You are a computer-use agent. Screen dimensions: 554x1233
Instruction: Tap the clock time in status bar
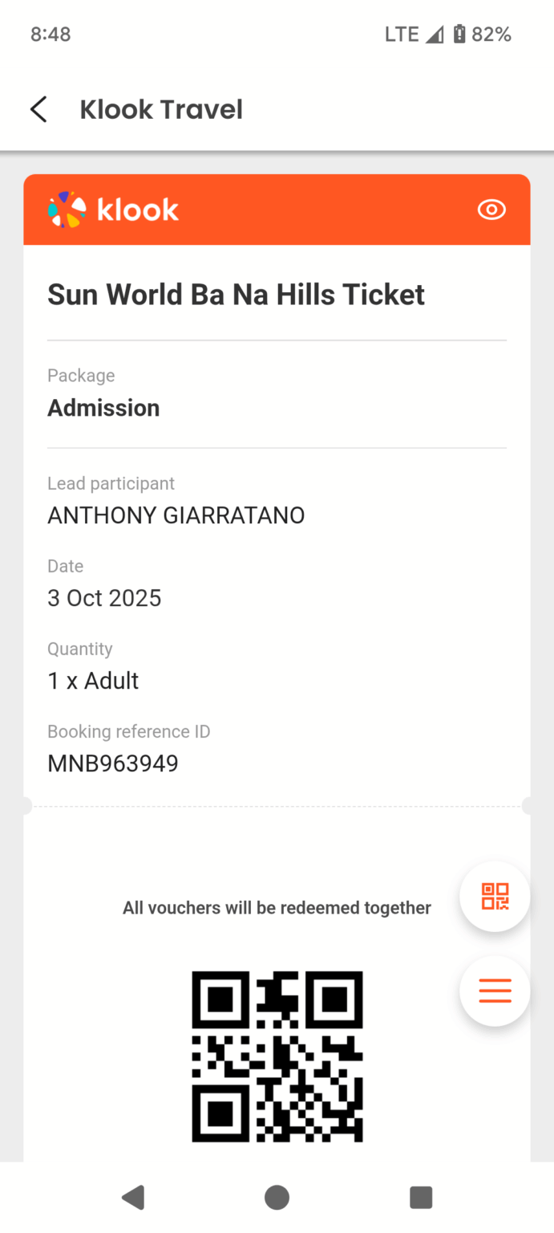coord(51,34)
